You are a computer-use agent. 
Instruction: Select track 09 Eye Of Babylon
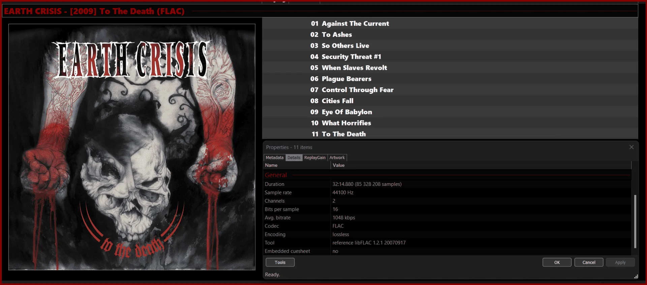point(450,112)
